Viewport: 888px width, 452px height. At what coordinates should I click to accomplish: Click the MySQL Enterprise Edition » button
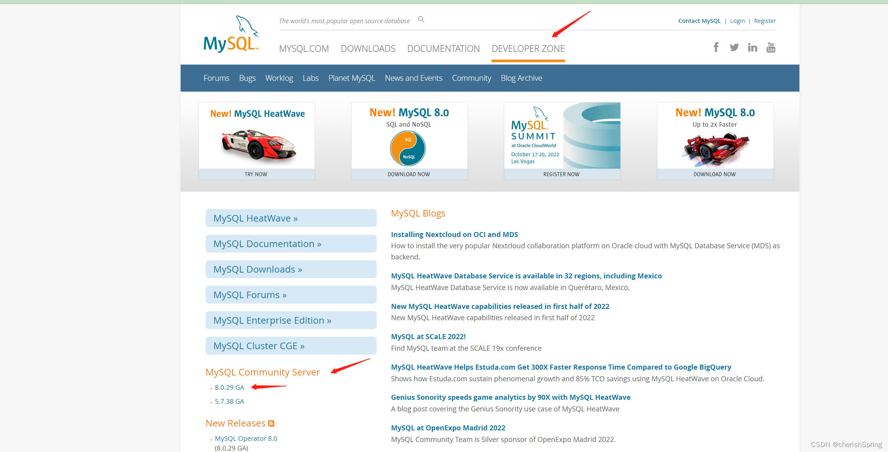click(x=291, y=320)
